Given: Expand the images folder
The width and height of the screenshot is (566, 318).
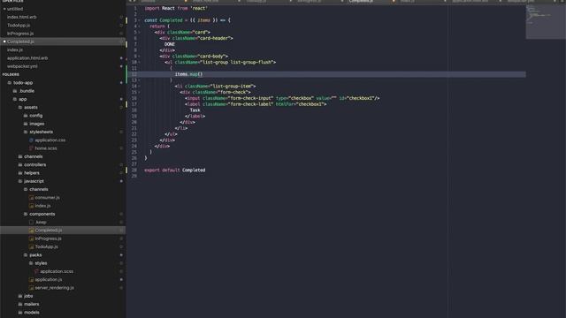Looking at the screenshot, I should point(26,124).
